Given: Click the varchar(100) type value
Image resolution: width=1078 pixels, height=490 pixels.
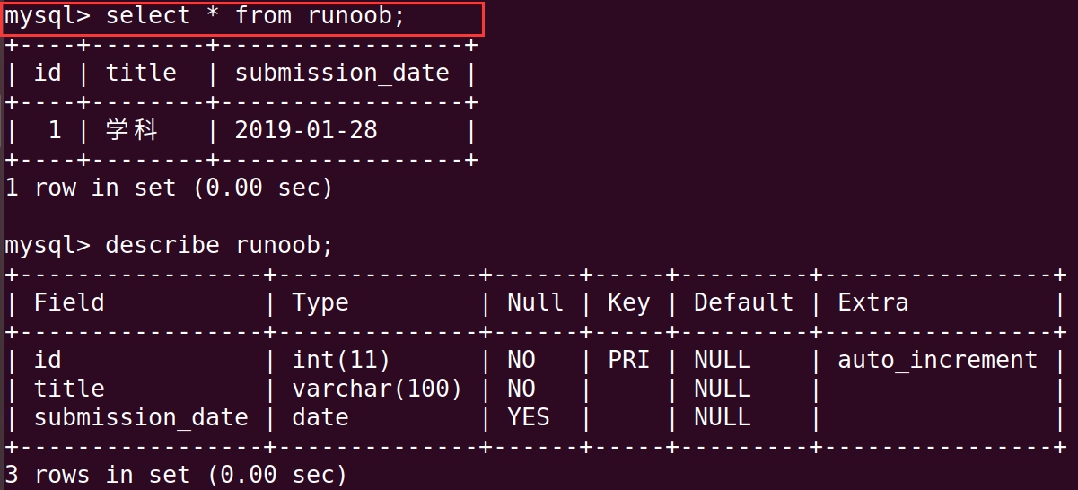Looking at the screenshot, I should (x=377, y=389).
